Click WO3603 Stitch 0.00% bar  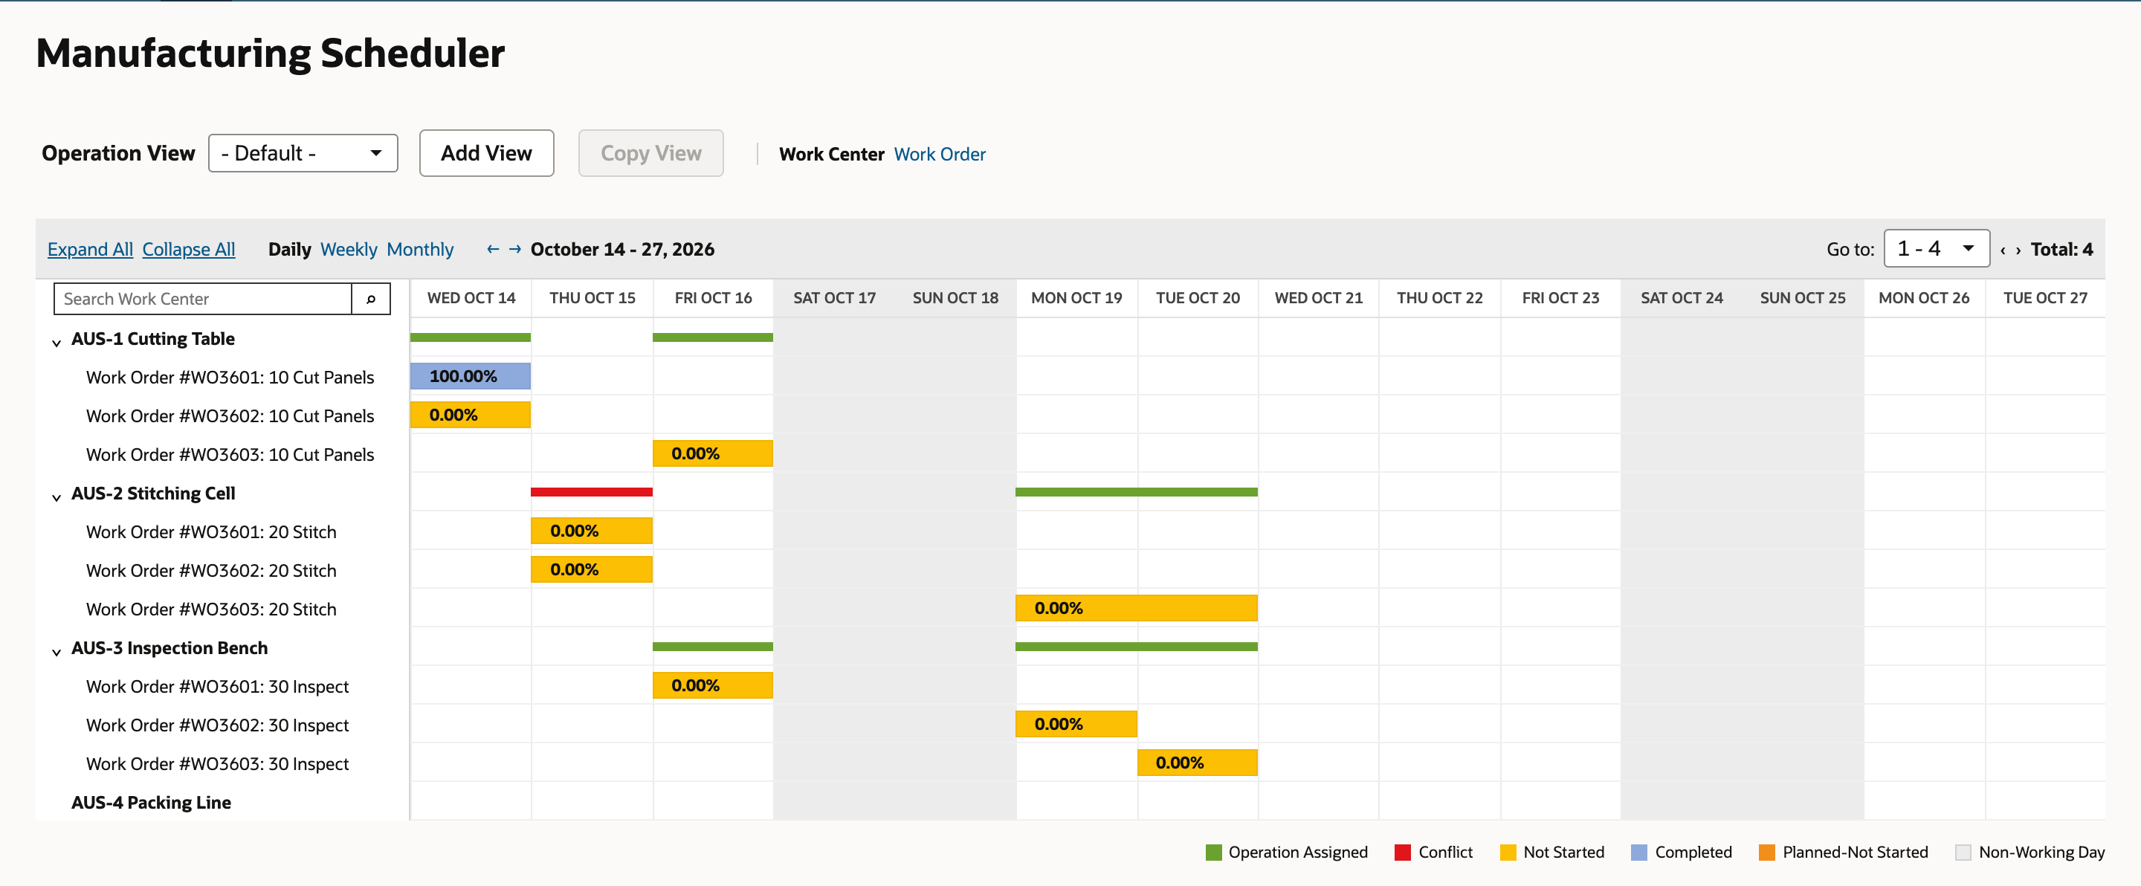pyautogui.click(x=1136, y=609)
